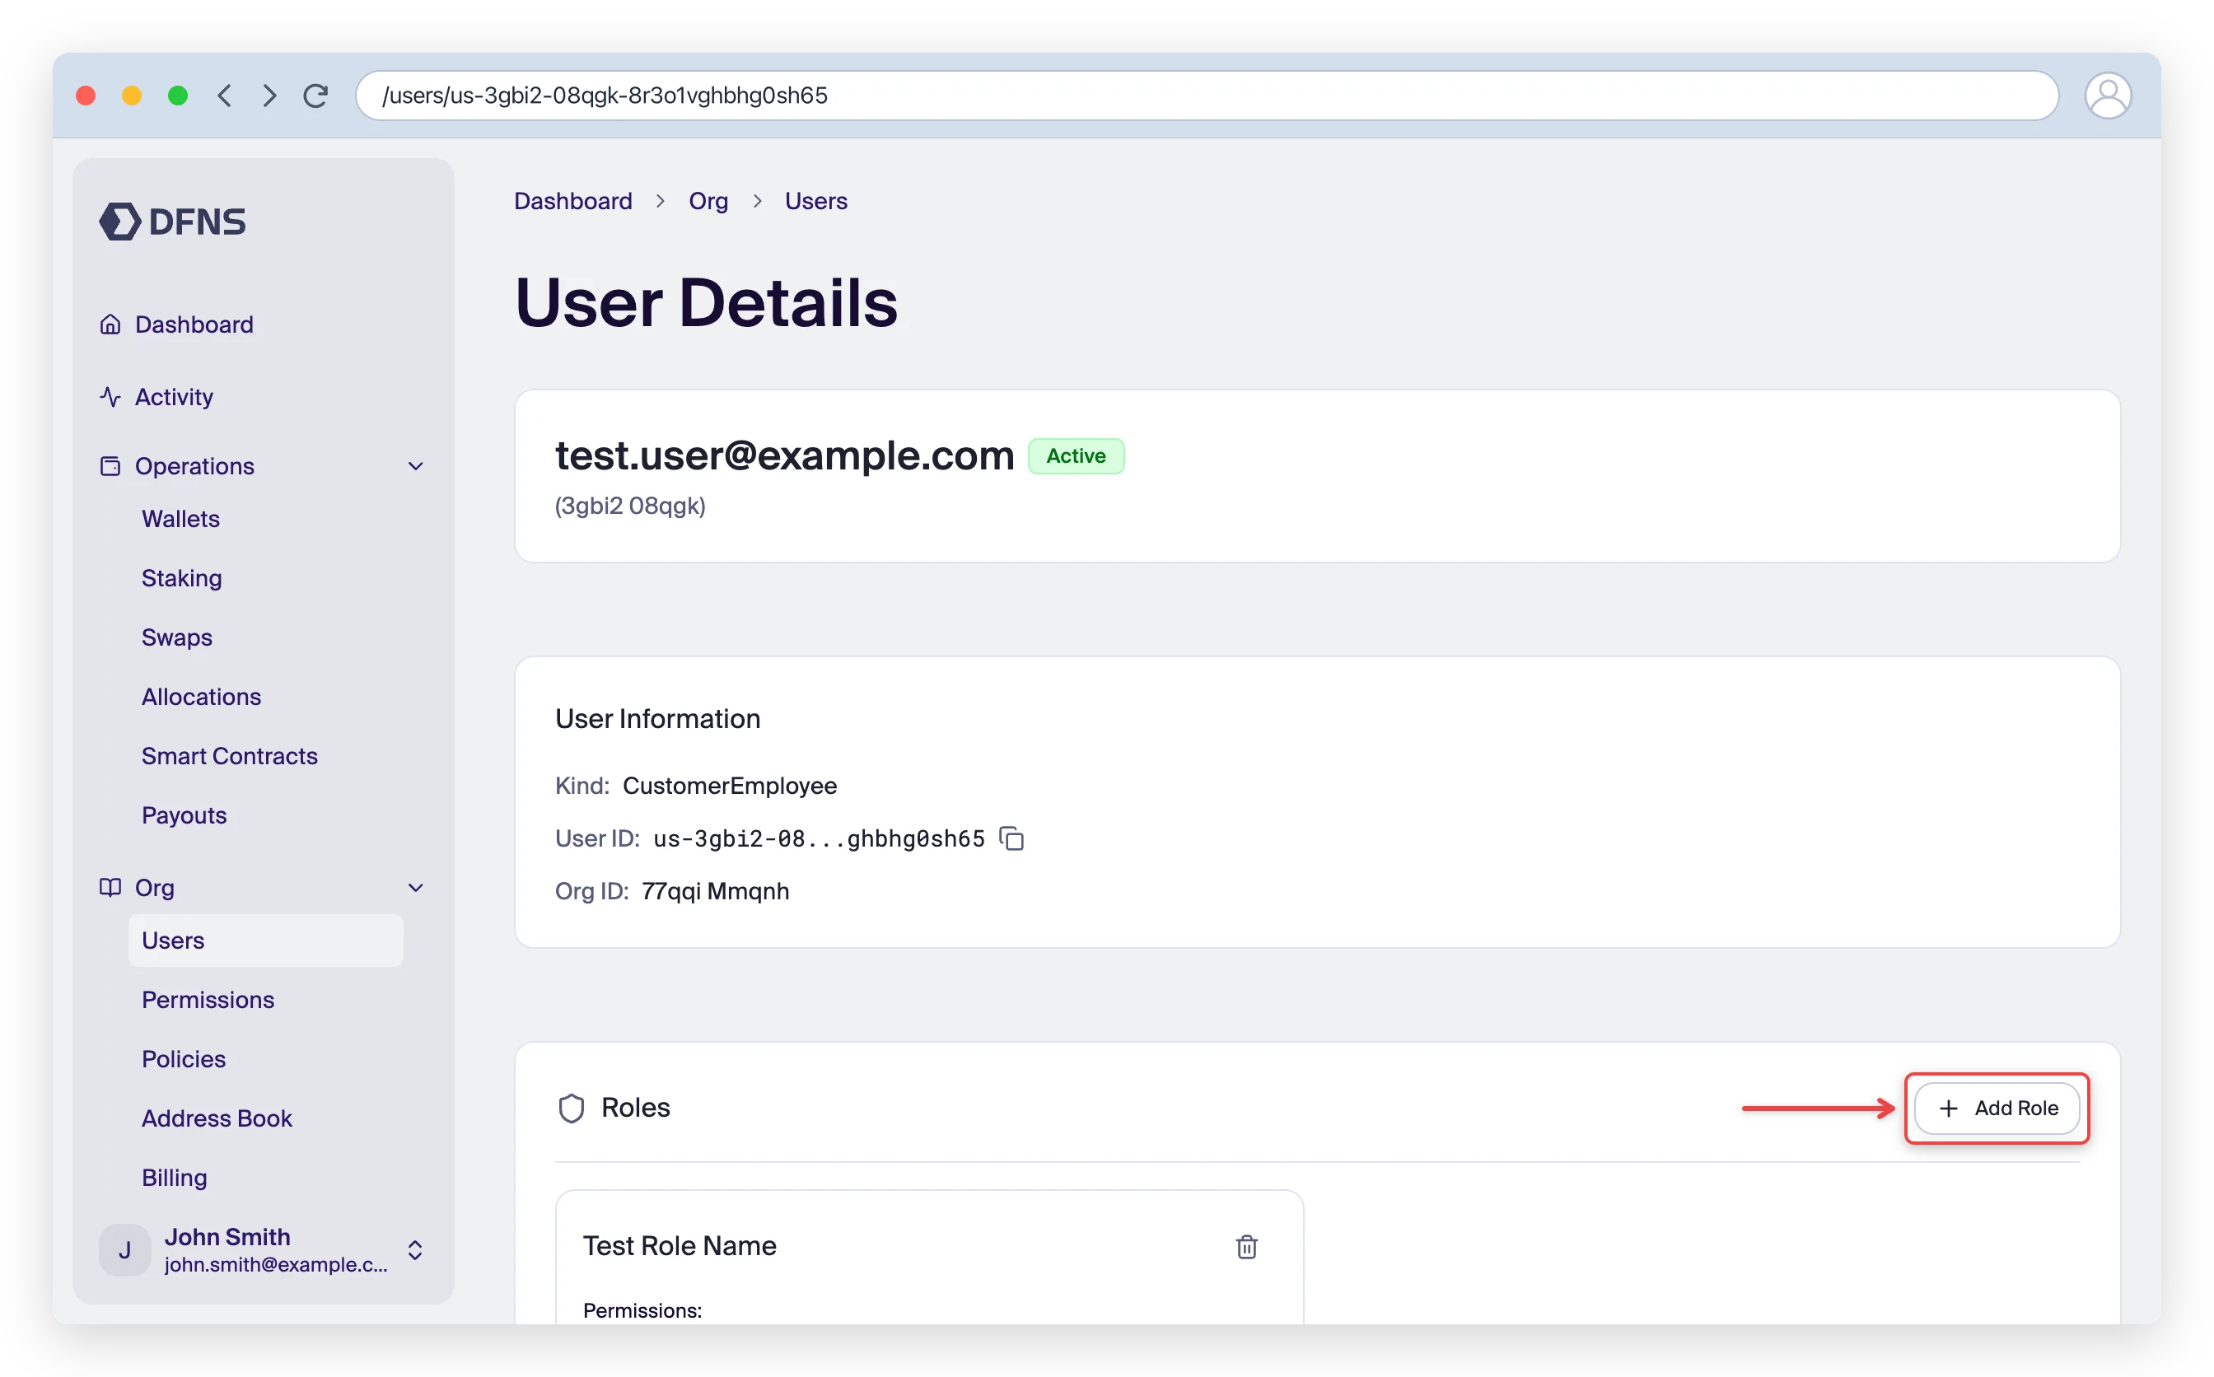Open the Payouts page
2214x1377 pixels.
pyautogui.click(x=184, y=815)
